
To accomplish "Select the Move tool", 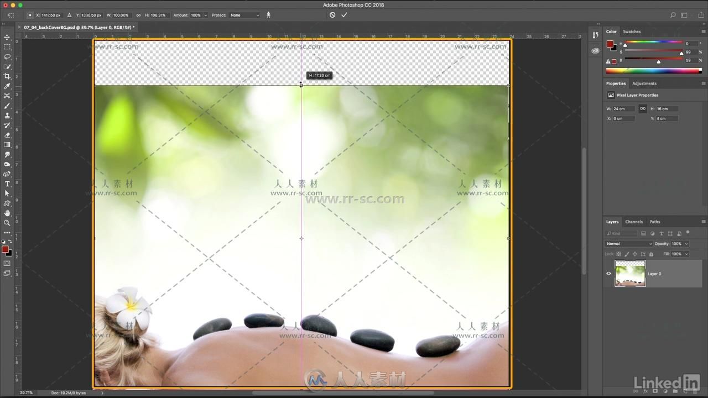I will [x=7, y=37].
